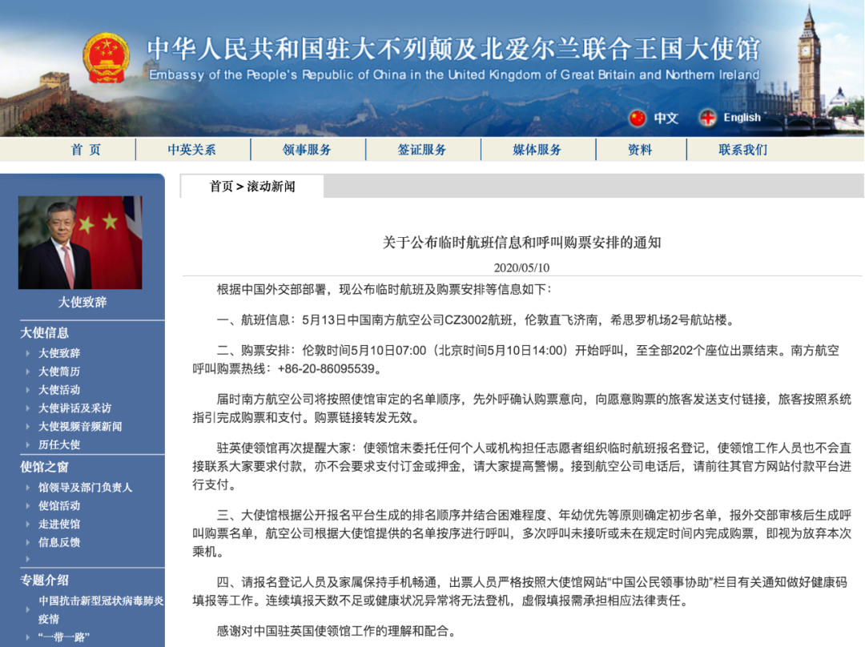Open 大使致辞 in the 大使信息 list
Screen dimensions: 865x647
(x=59, y=353)
